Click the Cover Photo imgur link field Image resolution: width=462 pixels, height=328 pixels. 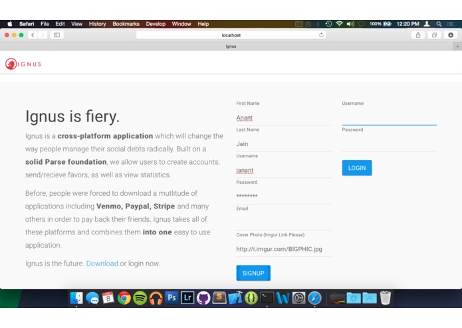(284, 249)
